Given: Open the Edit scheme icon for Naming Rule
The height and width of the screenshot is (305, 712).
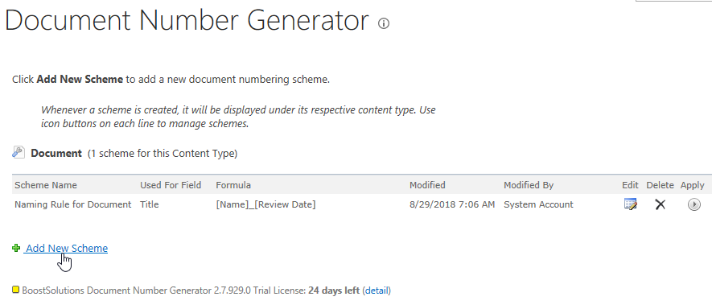Looking at the screenshot, I should coord(630,204).
